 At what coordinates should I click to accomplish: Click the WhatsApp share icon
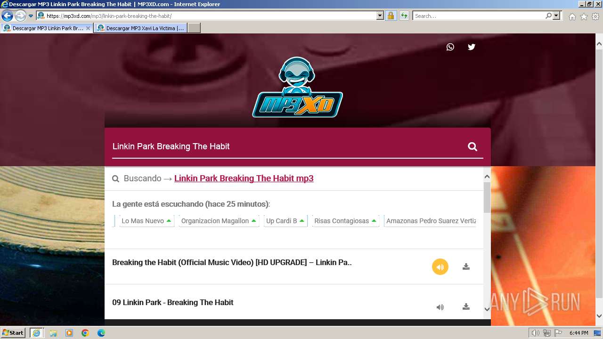pos(450,47)
